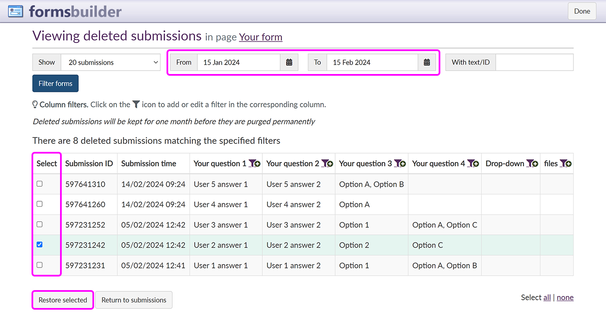The image size is (606, 325).
Task: Open the Your form page link
Action: pyautogui.click(x=261, y=37)
